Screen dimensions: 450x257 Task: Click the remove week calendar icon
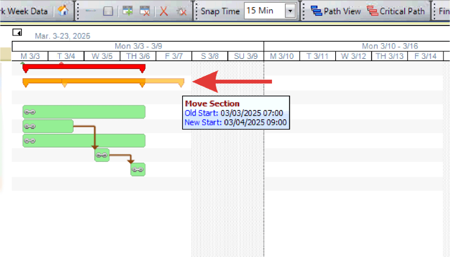pos(145,11)
